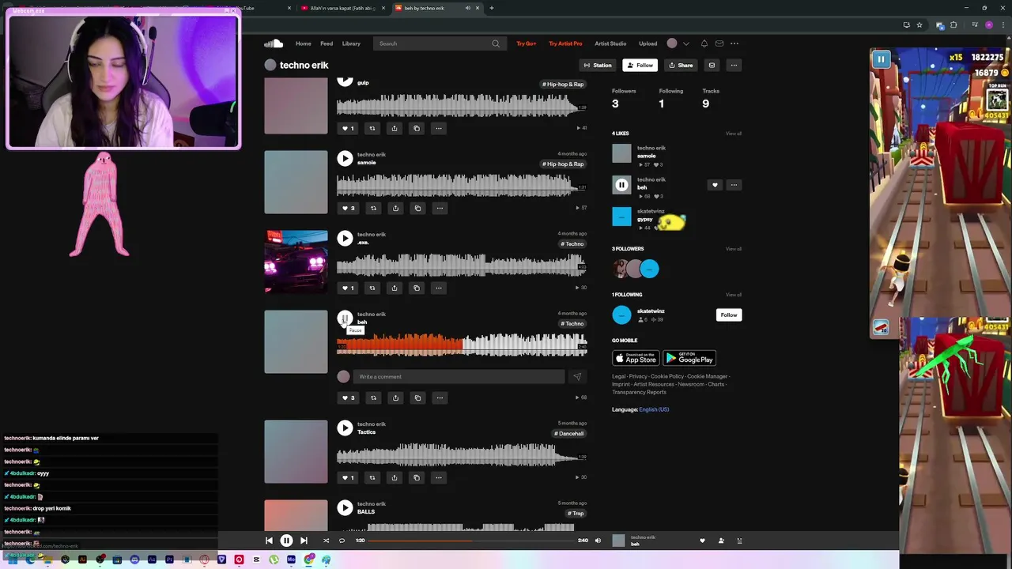Viewport: 1012px width, 569px height.
Task: Go to the Upload page
Action: (648, 43)
